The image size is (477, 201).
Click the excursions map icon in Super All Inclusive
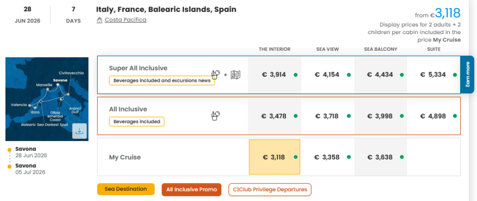pyautogui.click(x=235, y=75)
